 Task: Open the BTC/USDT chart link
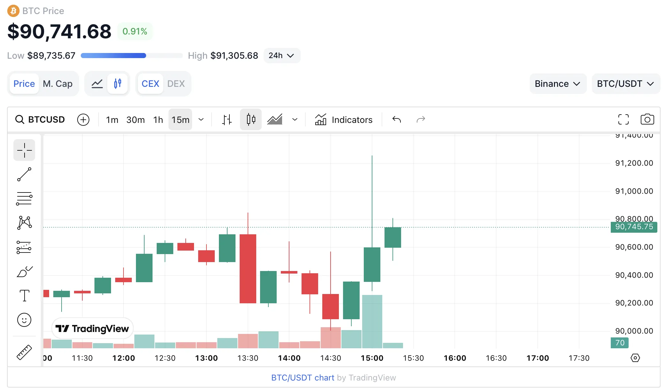click(x=303, y=378)
